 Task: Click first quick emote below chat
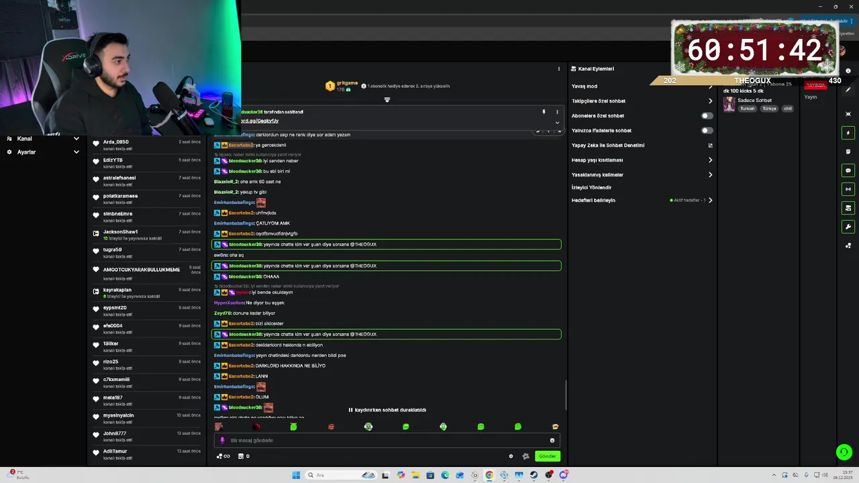click(219, 427)
